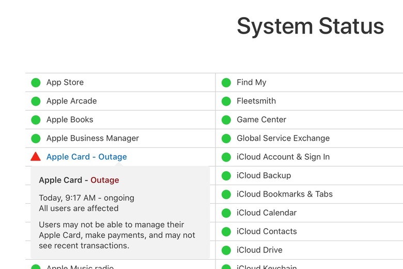Click the iCloud Contacts service label
The image size is (403, 269).
pyautogui.click(x=267, y=231)
